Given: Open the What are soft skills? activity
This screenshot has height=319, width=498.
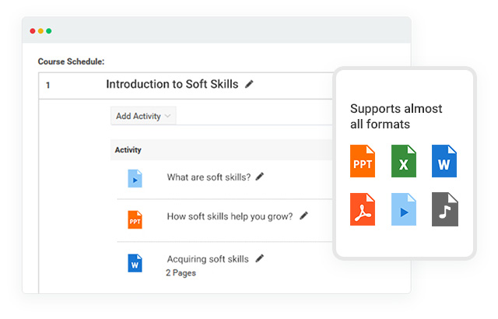Looking at the screenshot, I should coord(209,177).
